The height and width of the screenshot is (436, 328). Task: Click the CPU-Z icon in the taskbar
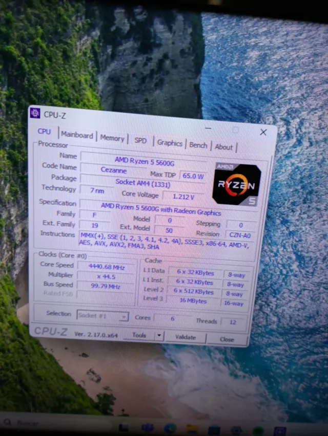tap(279, 431)
